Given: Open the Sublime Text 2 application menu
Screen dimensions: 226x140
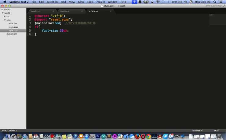Looking at the screenshot, I should [x=19, y=2].
